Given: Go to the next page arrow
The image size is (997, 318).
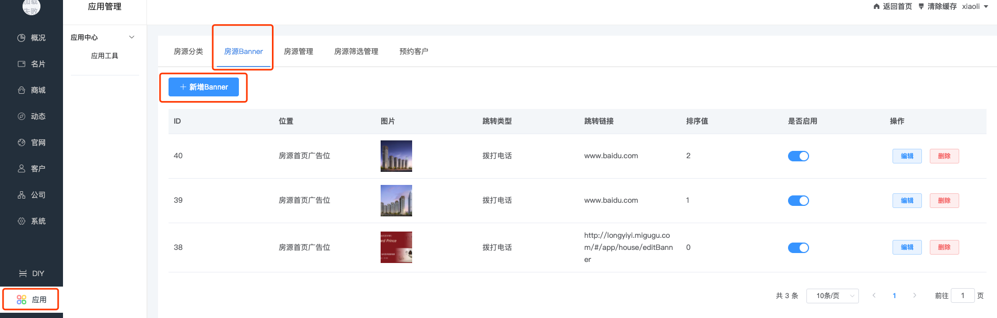Looking at the screenshot, I should [915, 295].
